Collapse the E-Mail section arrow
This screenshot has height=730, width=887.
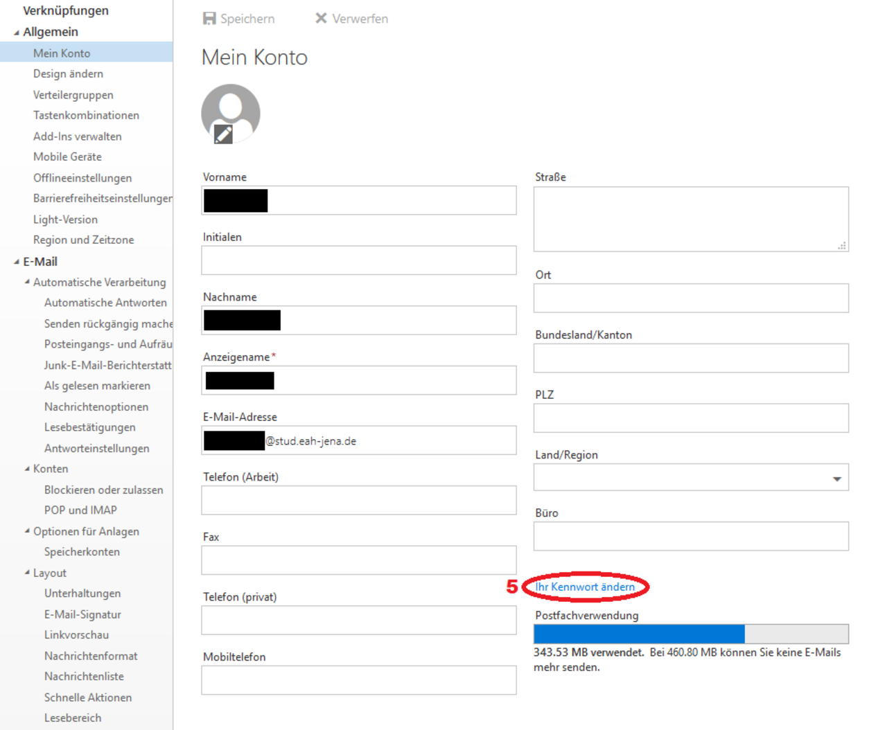pos(16,262)
